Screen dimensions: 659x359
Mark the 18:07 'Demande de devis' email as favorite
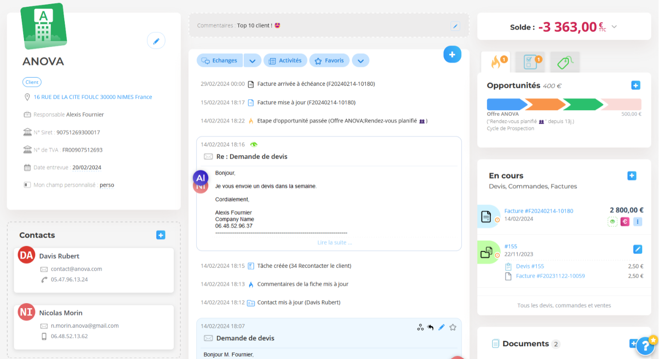coord(452,327)
